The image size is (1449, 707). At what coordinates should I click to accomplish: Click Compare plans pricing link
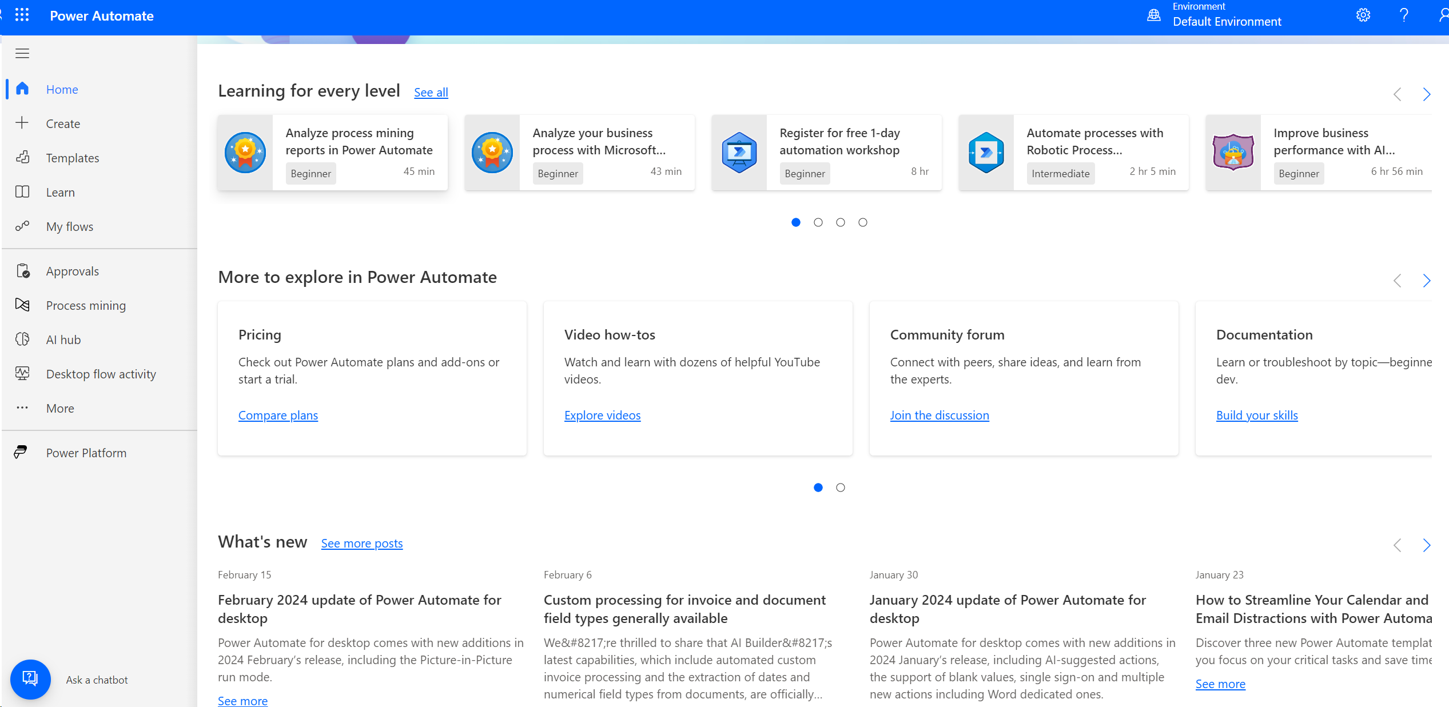(278, 414)
